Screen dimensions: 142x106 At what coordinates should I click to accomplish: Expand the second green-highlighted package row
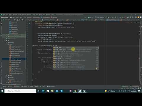point(7,37)
